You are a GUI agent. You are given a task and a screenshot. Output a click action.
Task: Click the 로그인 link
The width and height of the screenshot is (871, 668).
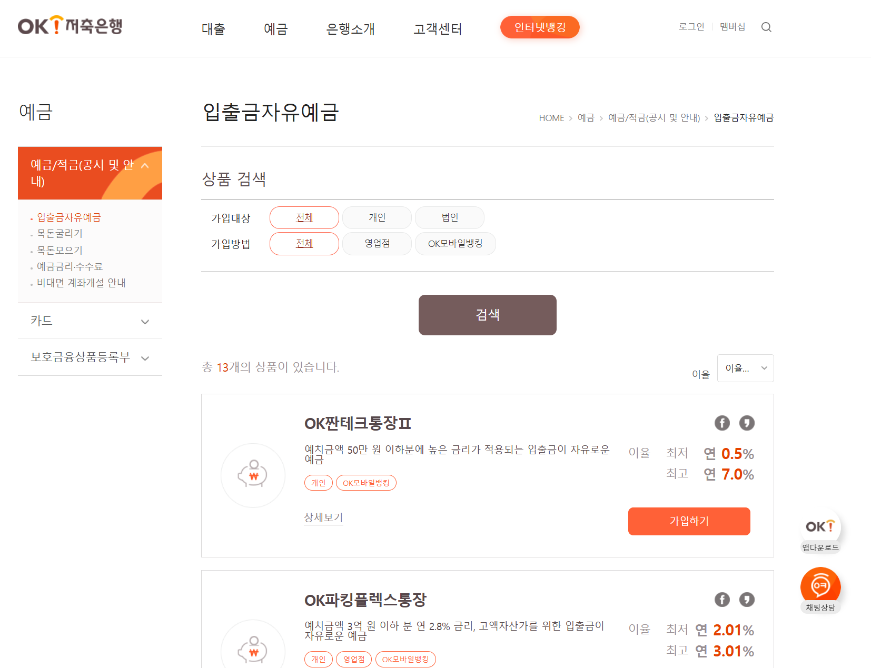(691, 26)
